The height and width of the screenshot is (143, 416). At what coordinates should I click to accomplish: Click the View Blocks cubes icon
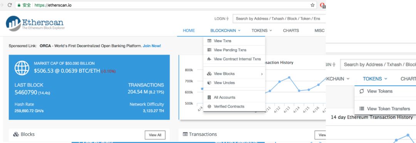(x=209, y=74)
